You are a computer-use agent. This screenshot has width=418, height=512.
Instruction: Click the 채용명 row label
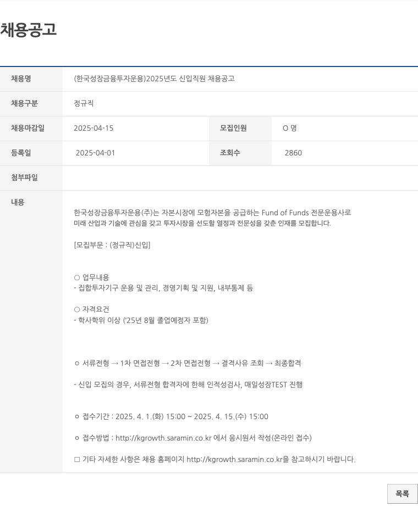click(21, 79)
